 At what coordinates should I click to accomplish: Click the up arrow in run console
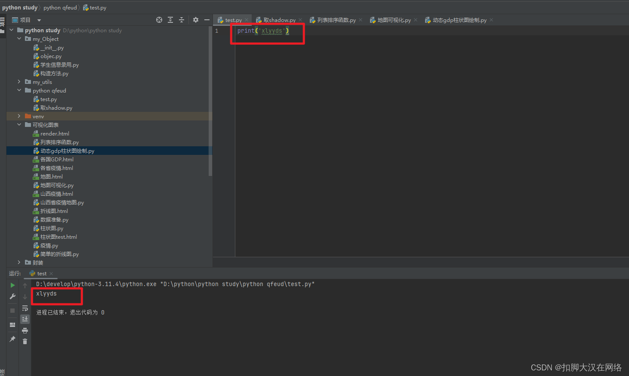point(25,286)
